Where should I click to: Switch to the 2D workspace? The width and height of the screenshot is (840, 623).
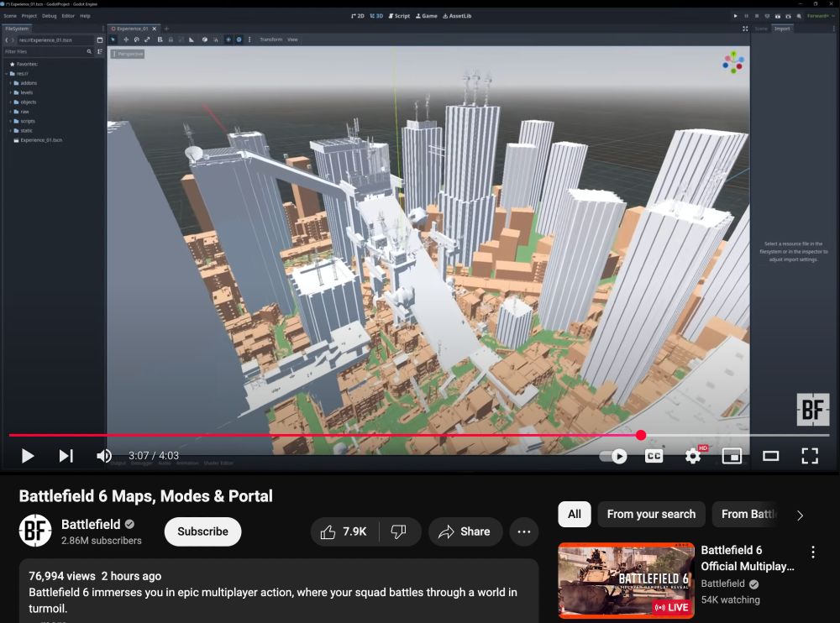click(x=358, y=16)
